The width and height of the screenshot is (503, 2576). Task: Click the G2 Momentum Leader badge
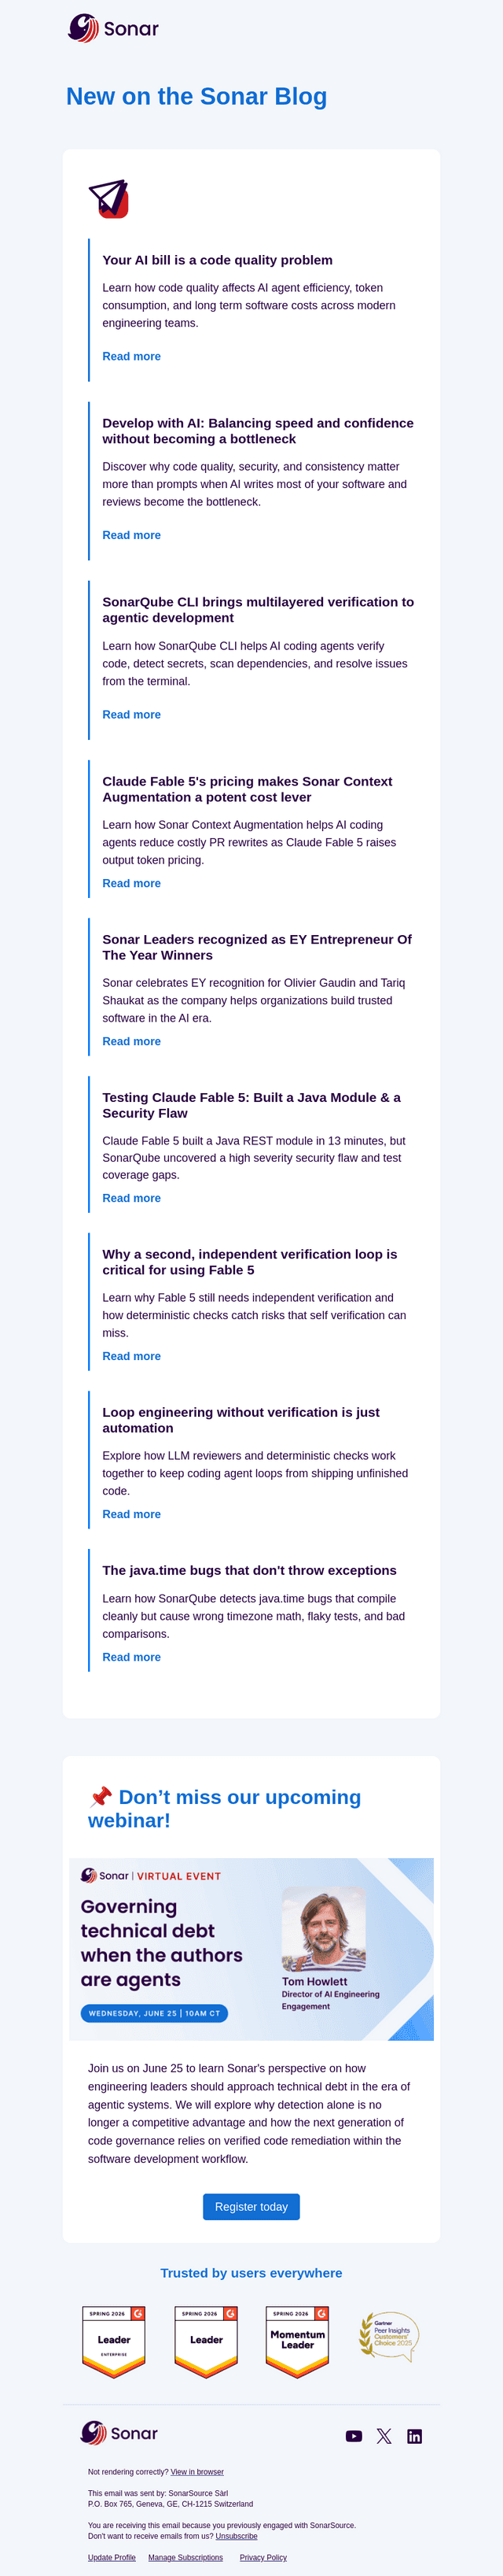click(297, 2342)
